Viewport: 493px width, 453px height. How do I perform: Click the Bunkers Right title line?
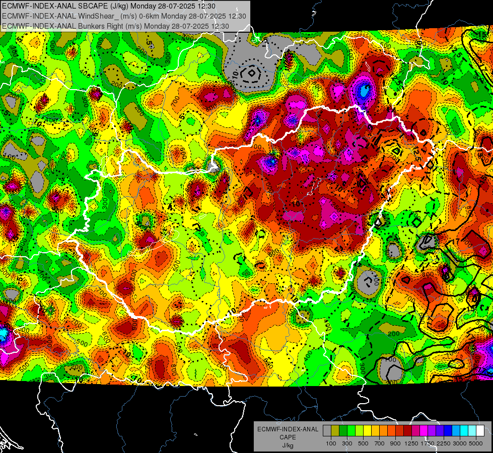tap(115, 26)
